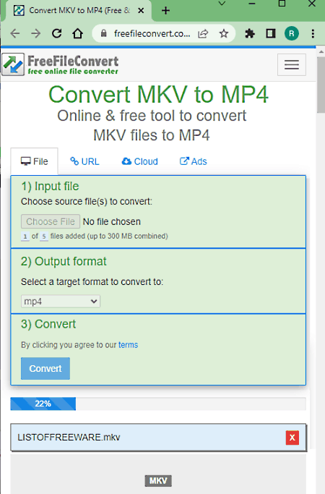Click 'files added (up to 300 MB combined)'
The height and width of the screenshot is (494, 325).
point(109,236)
